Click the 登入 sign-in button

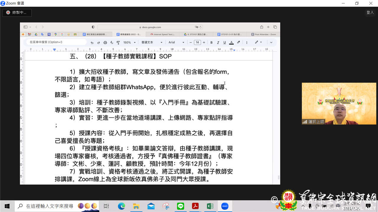click(x=370, y=12)
